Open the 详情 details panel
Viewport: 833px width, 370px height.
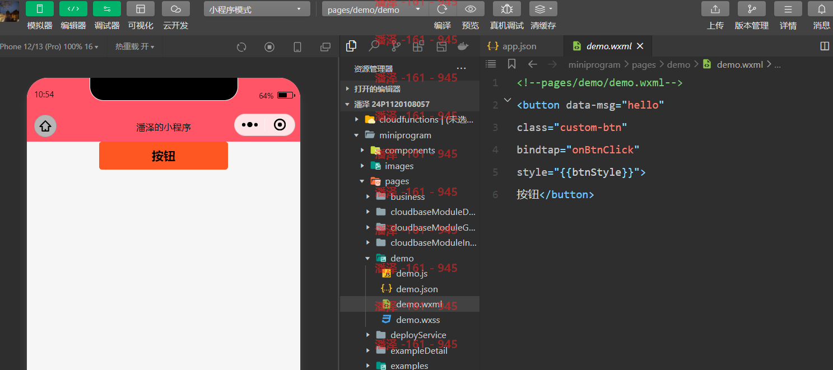click(x=788, y=9)
